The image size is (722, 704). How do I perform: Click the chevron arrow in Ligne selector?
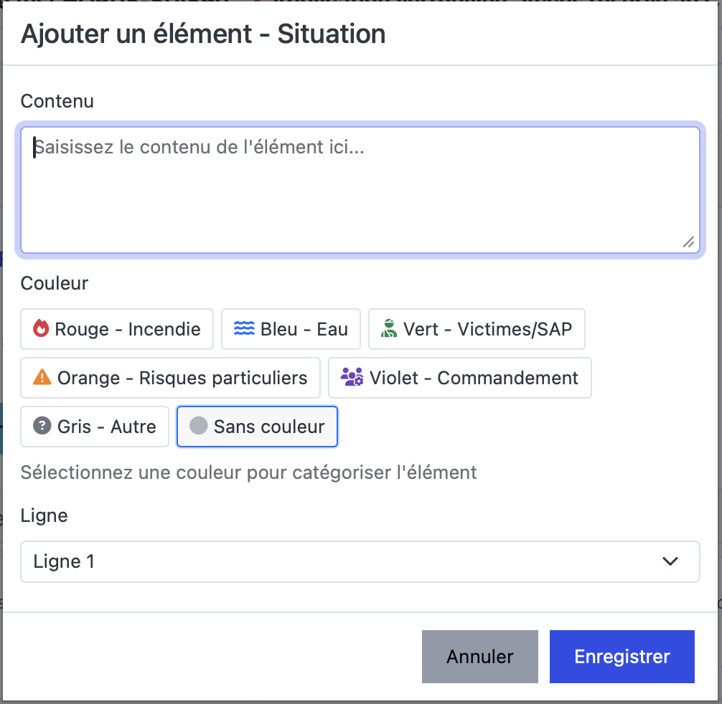(x=670, y=561)
